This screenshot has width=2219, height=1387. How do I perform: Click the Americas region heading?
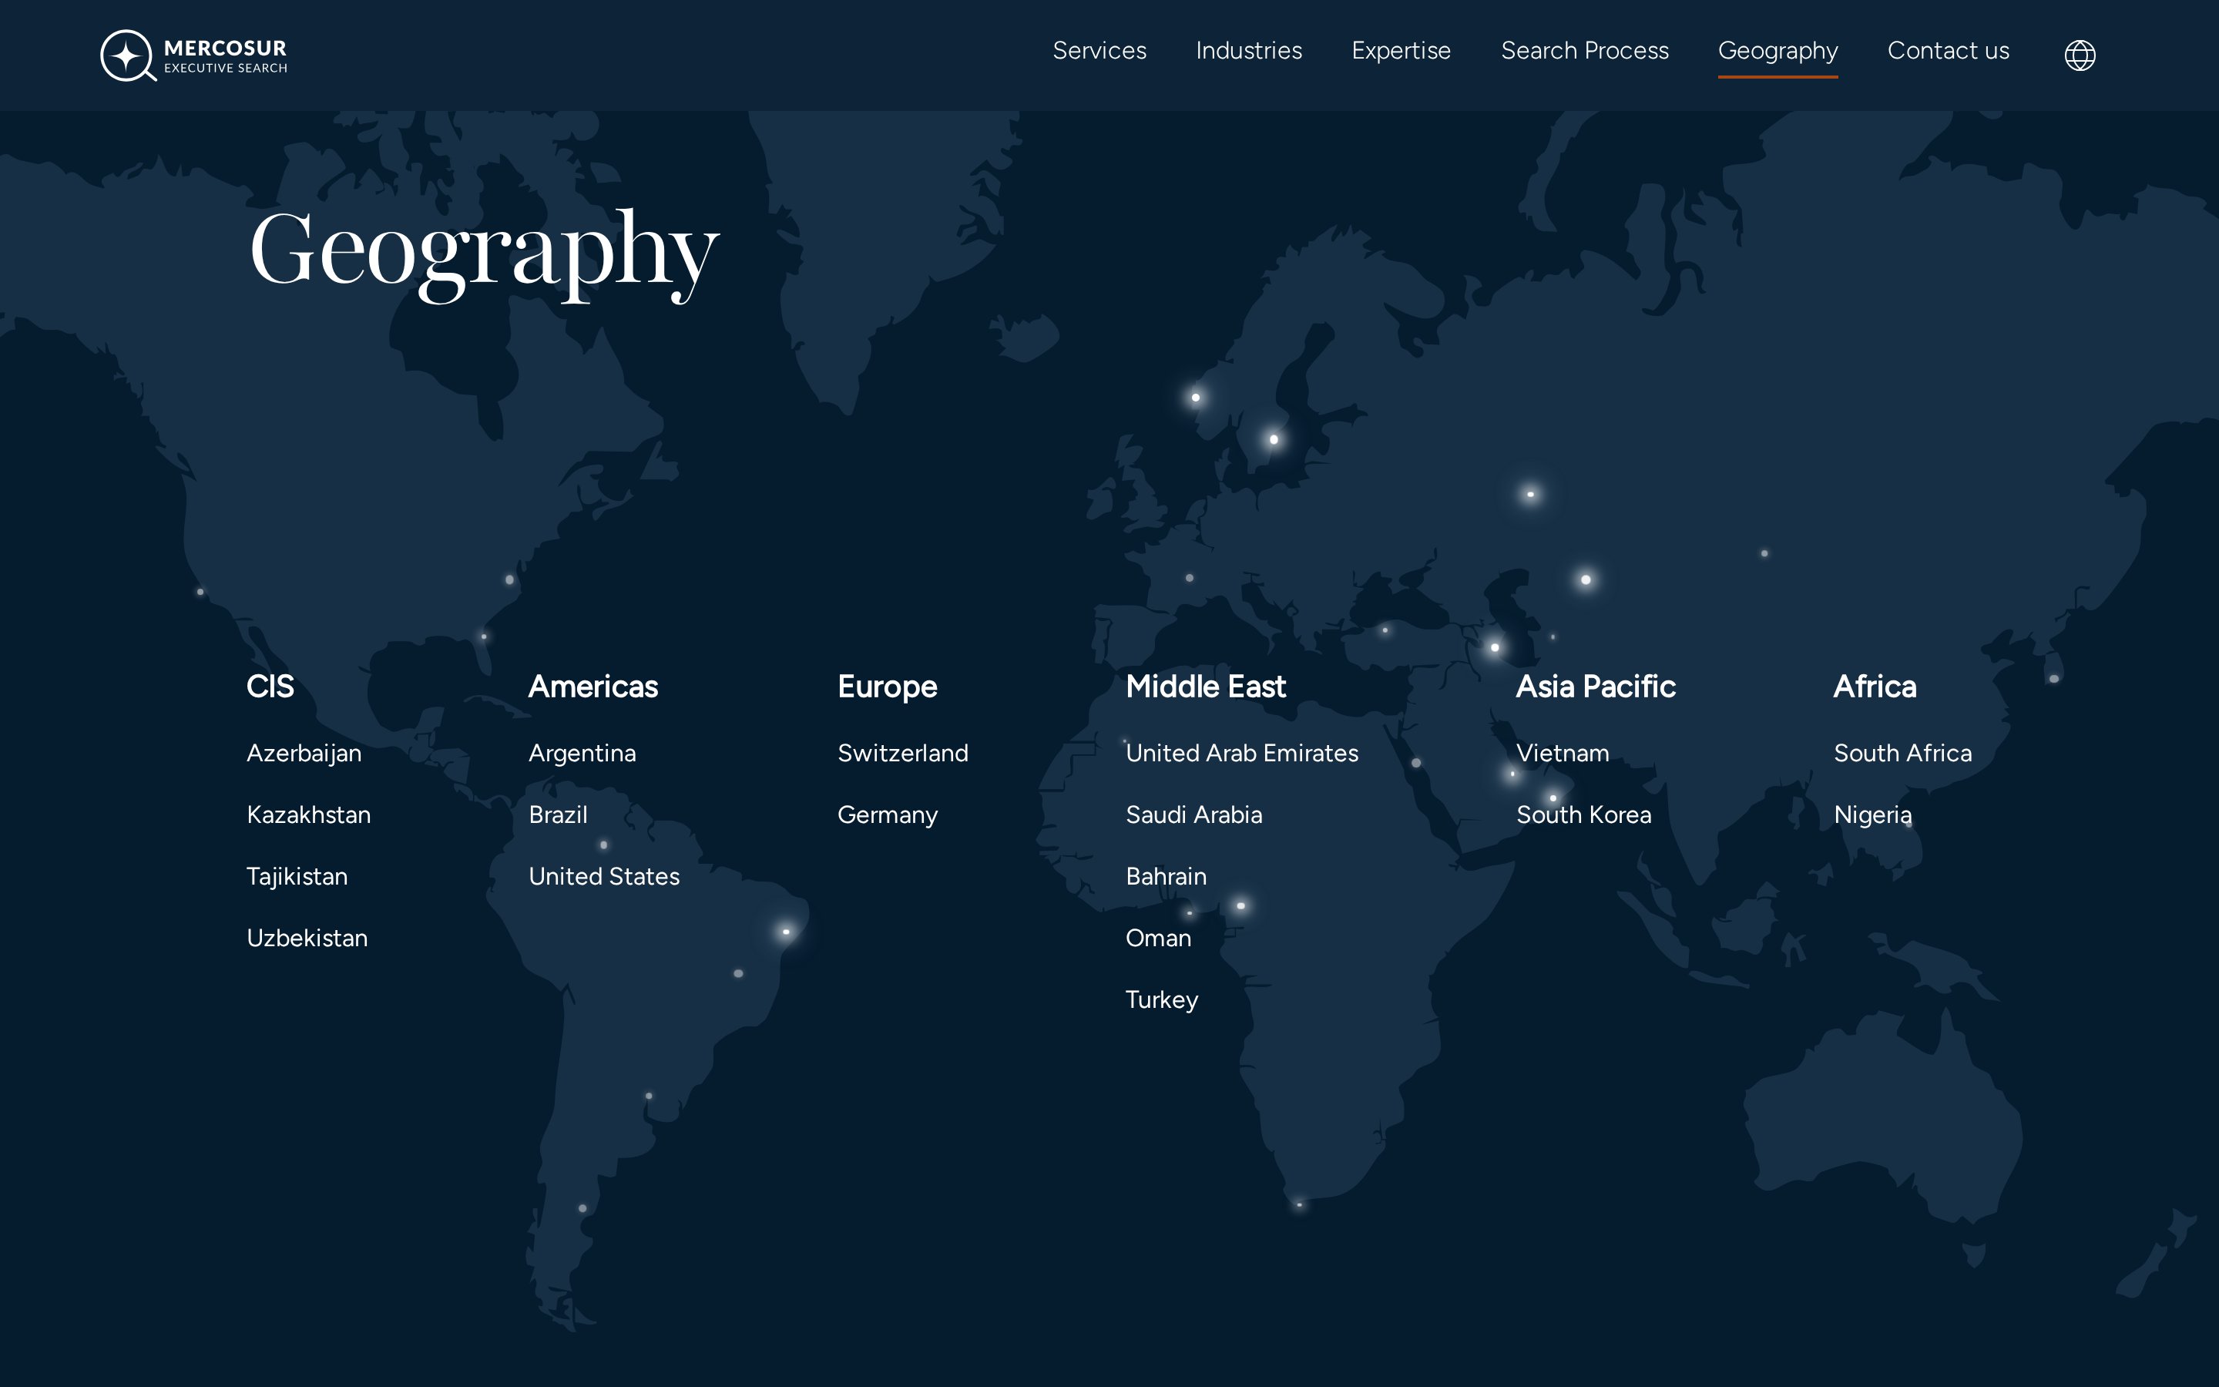pyautogui.click(x=593, y=686)
